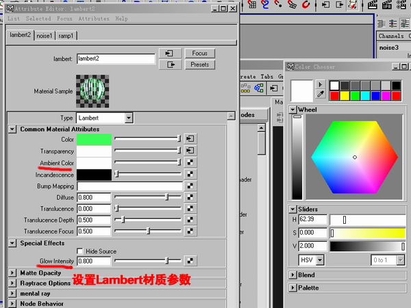The width and height of the screenshot is (411, 308).
Task: Click the input connection button next to lambert name
Action: [x=170, y=53]
